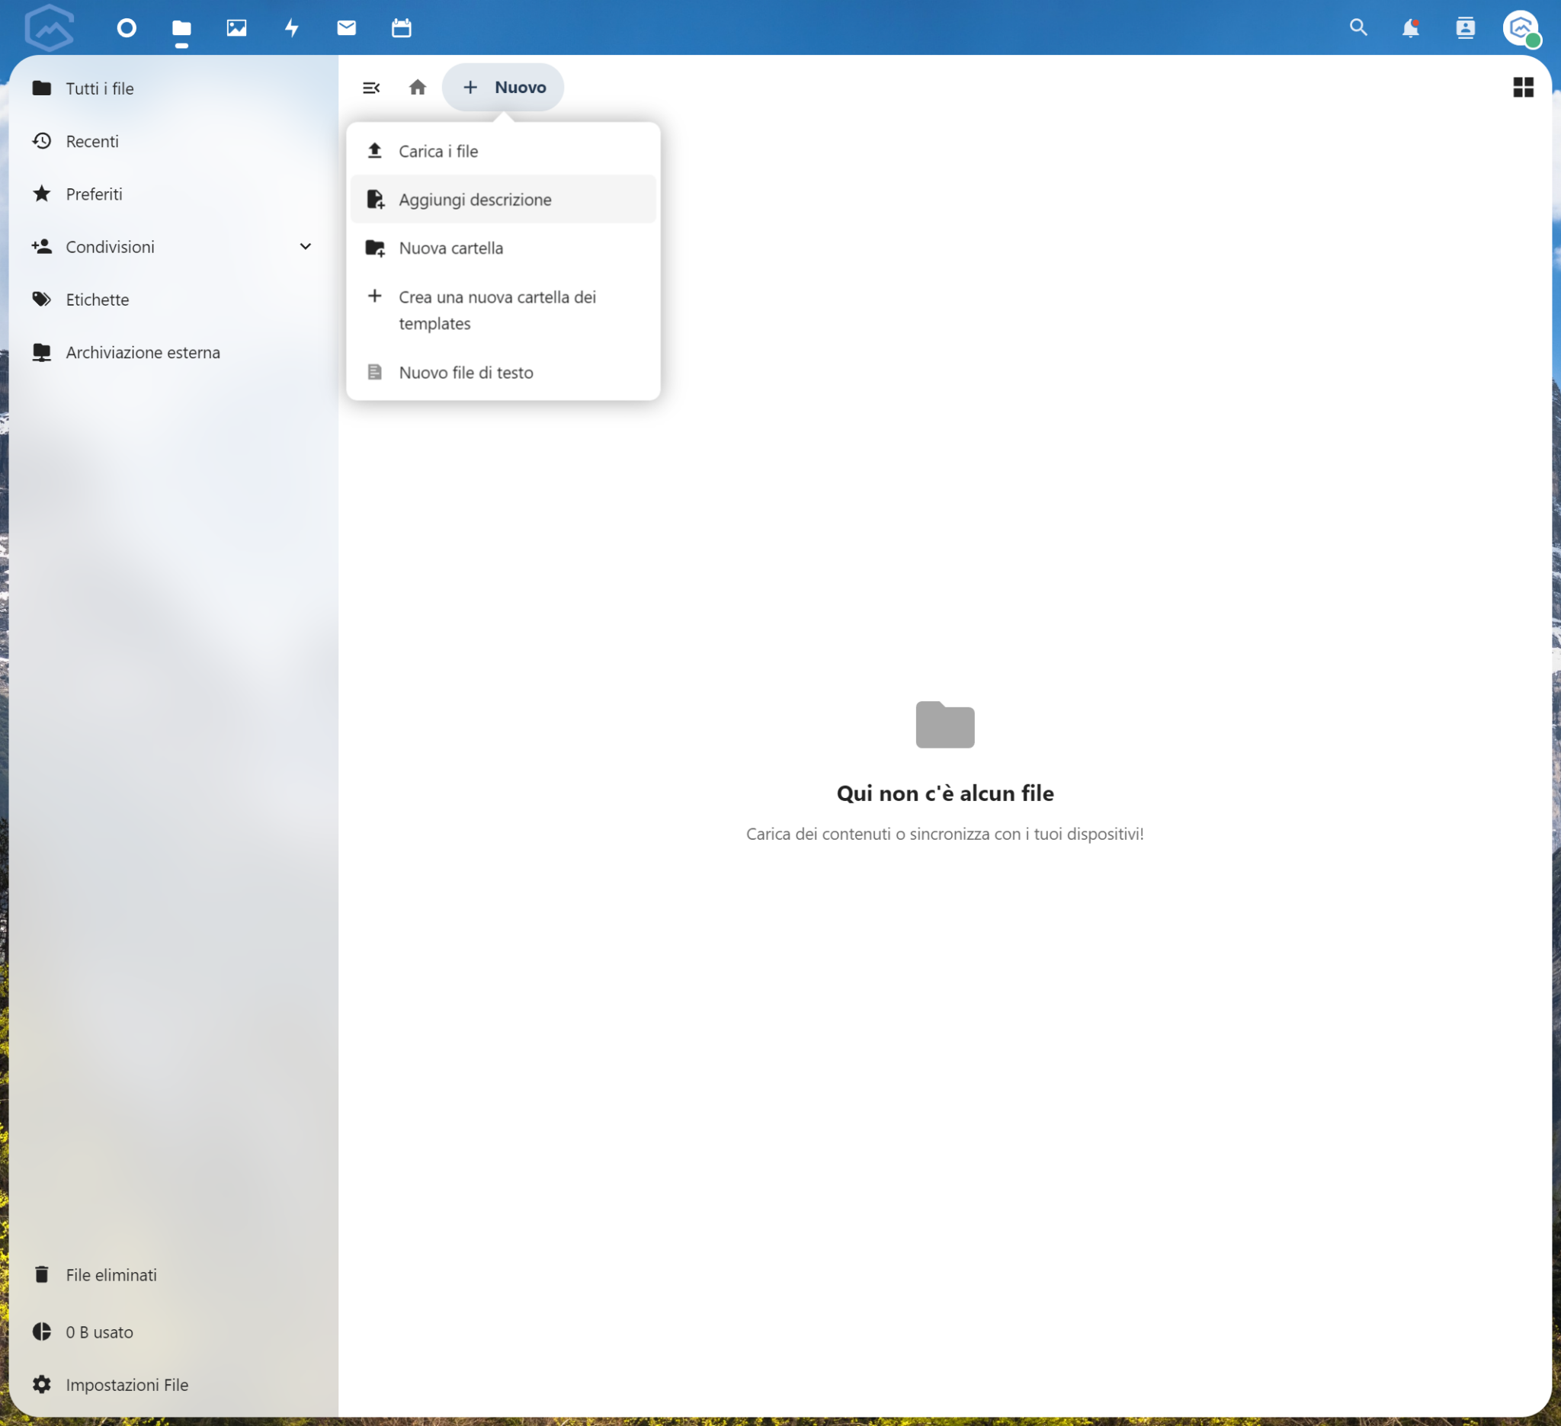Click File eliminati in sidebar

coord(111,1275)
